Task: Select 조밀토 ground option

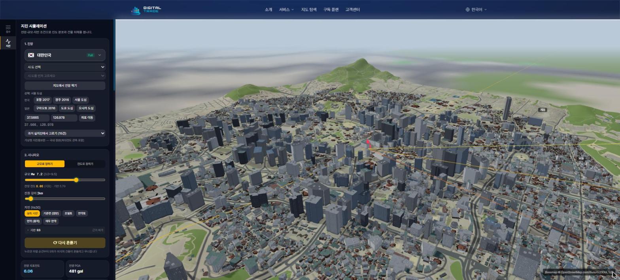Action: pyautogui.click(x=68, y=213)
